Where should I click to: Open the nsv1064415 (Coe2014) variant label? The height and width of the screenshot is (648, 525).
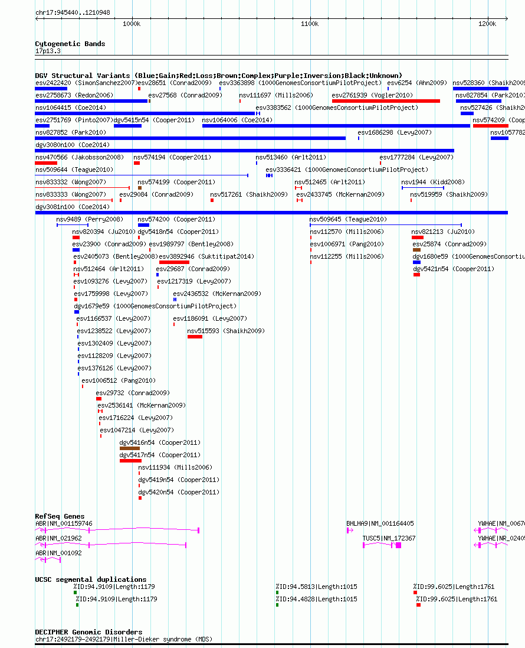click(71, 108)
